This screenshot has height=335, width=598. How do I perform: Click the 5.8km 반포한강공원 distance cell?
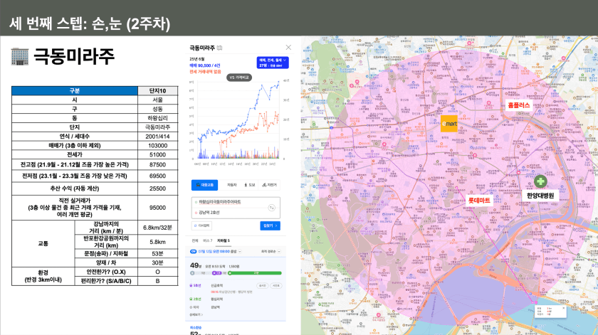coord(157,242)
